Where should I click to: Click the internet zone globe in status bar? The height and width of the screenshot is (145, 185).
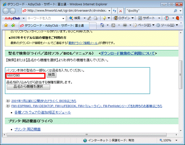point(85,140)
